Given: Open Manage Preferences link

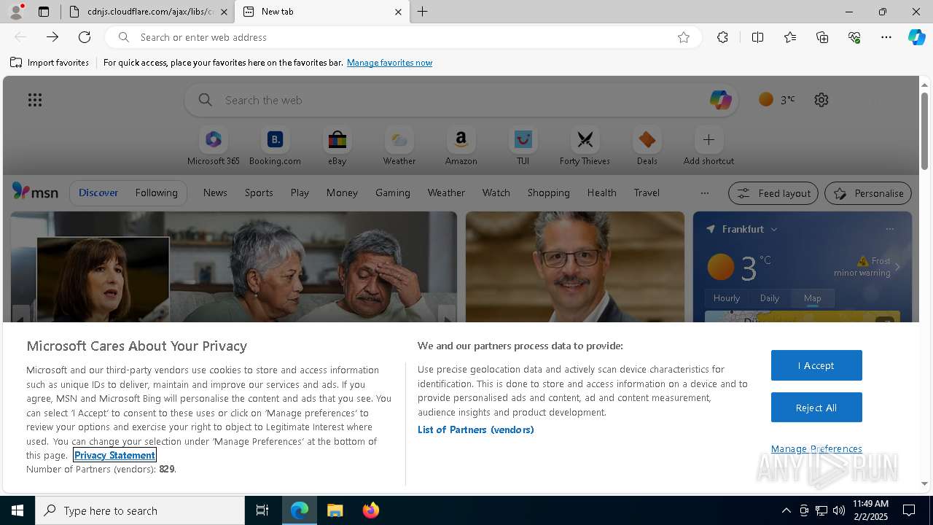Looking at the screenshot, I should pyautogui.click(x=816, y=448).
